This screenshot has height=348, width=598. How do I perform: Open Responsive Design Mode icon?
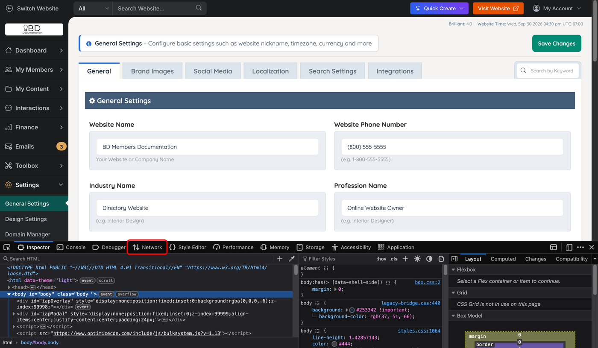(569, 247)
